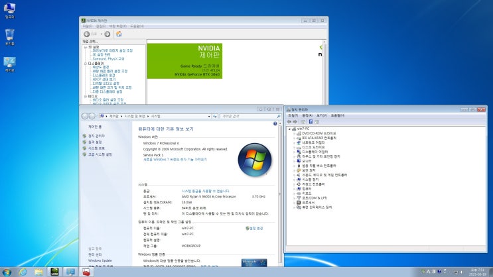Click the display adapters category icon
The height and width of the screenshot is (277, 493).
pos(299,152)
